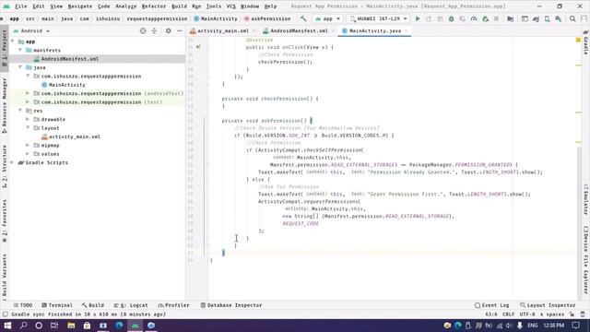The height and width of the screenshot is (332, 590).
Task: Click yellow inspection indicator at editor top-right
Action: click(578, 40)
